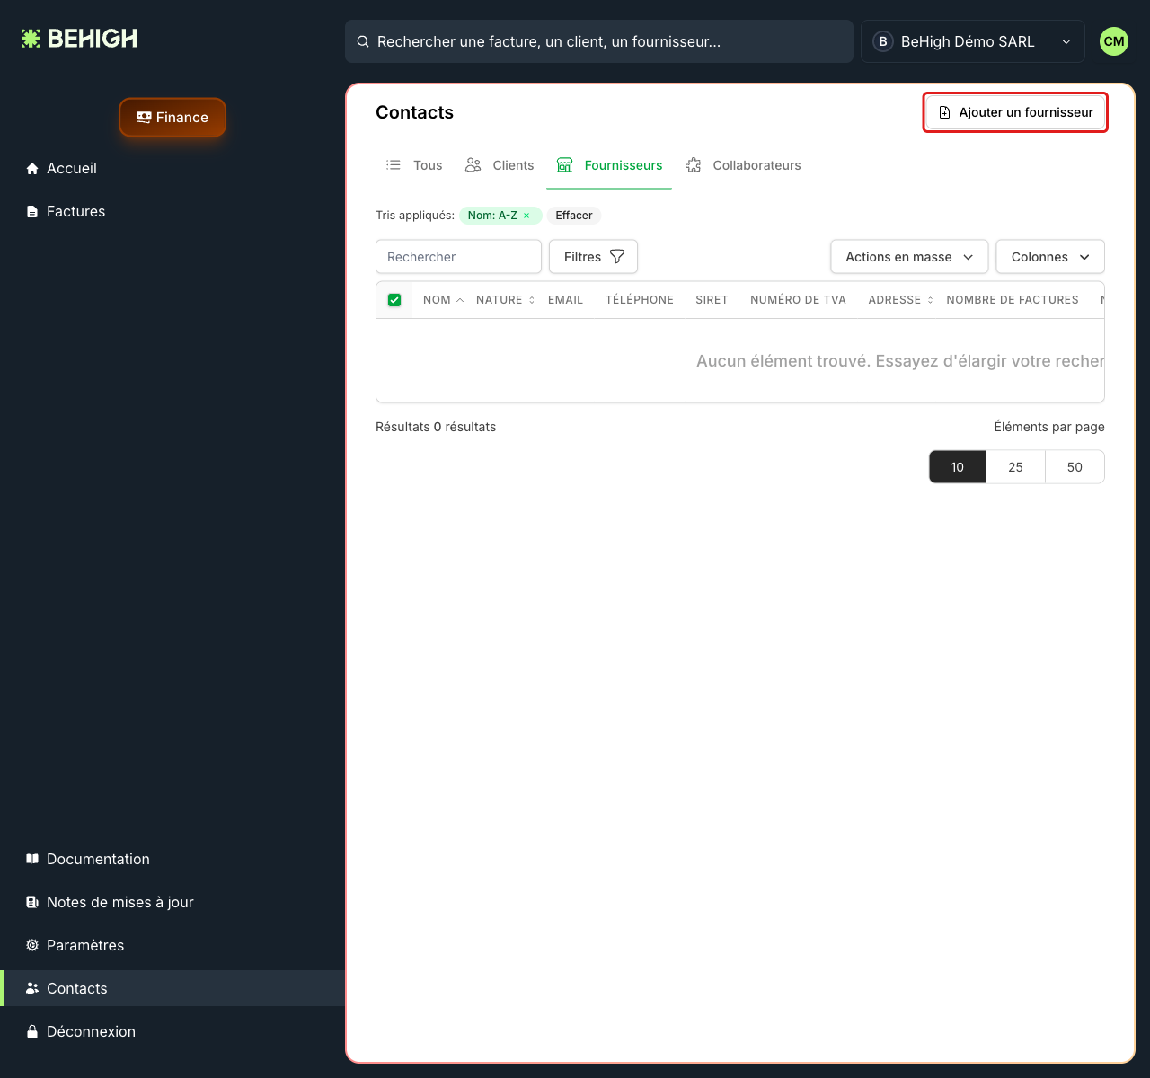Open the Colonnes dropdown
Viewport: 1150px width, 1078px height.
point(1050,257)
